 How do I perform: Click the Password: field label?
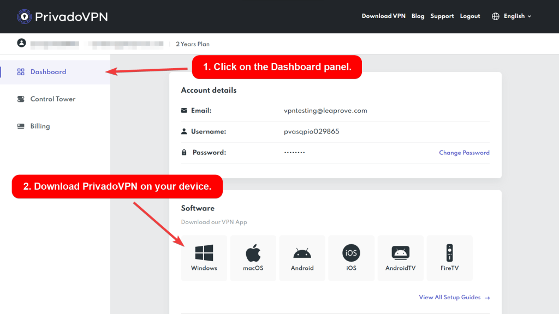pyautogui.click(x=209, y=153)
